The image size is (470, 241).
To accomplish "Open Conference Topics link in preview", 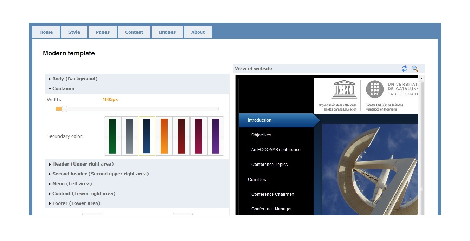I will 269,165.
